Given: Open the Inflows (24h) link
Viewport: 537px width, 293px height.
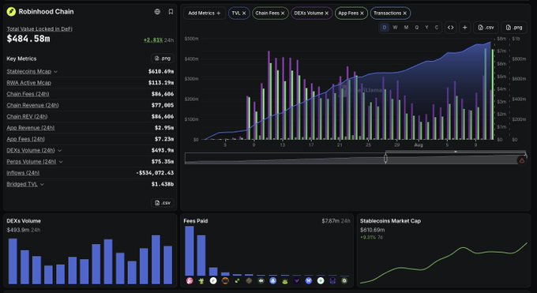Looking at the screenshot, I should (23, 173).
